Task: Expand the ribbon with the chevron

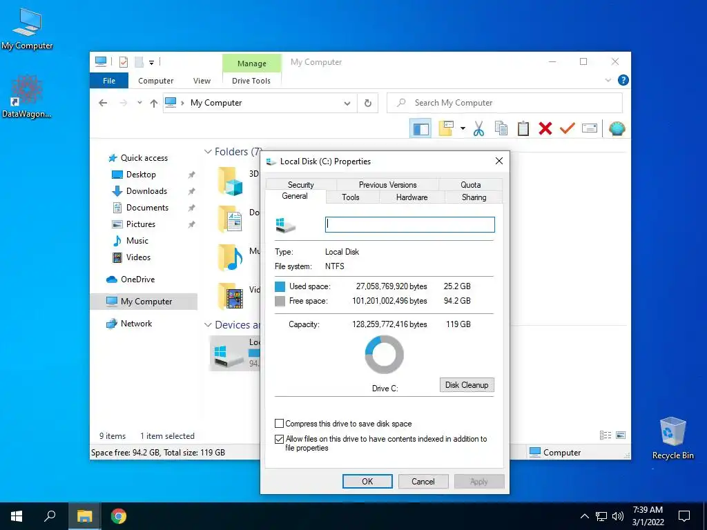Action: pyautogui.click(x=608, y=80)
